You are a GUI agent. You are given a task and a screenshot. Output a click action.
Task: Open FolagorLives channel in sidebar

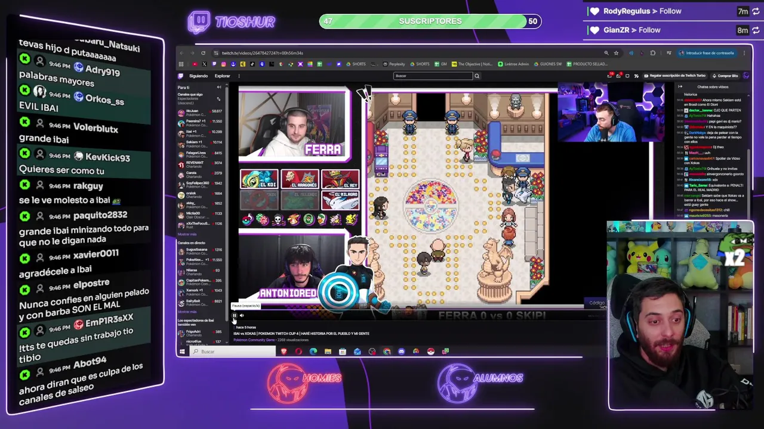tap(201, 154)
